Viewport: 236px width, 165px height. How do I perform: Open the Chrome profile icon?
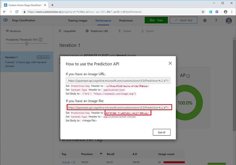225,12
